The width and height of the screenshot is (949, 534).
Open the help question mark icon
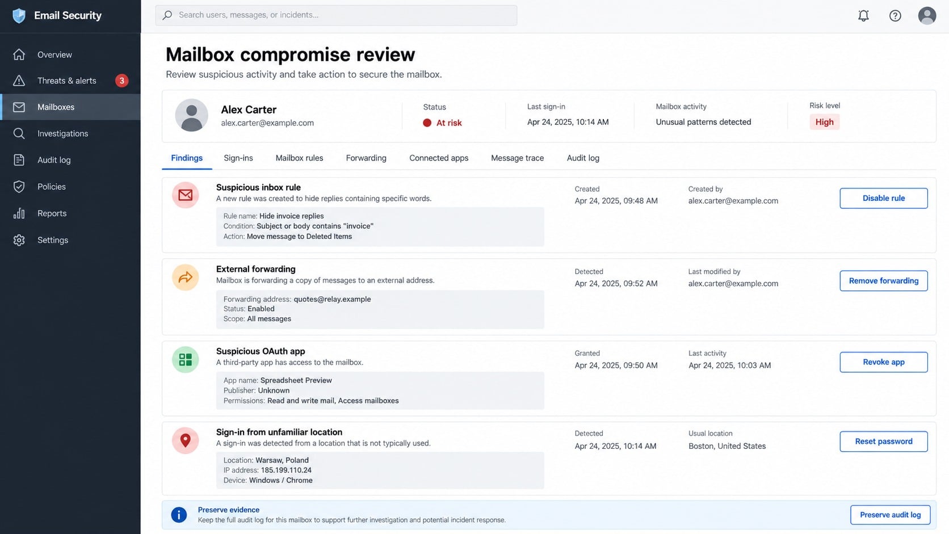[895, 16]
